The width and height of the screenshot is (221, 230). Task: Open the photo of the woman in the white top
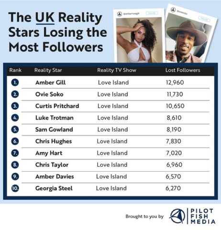(139, 40)
